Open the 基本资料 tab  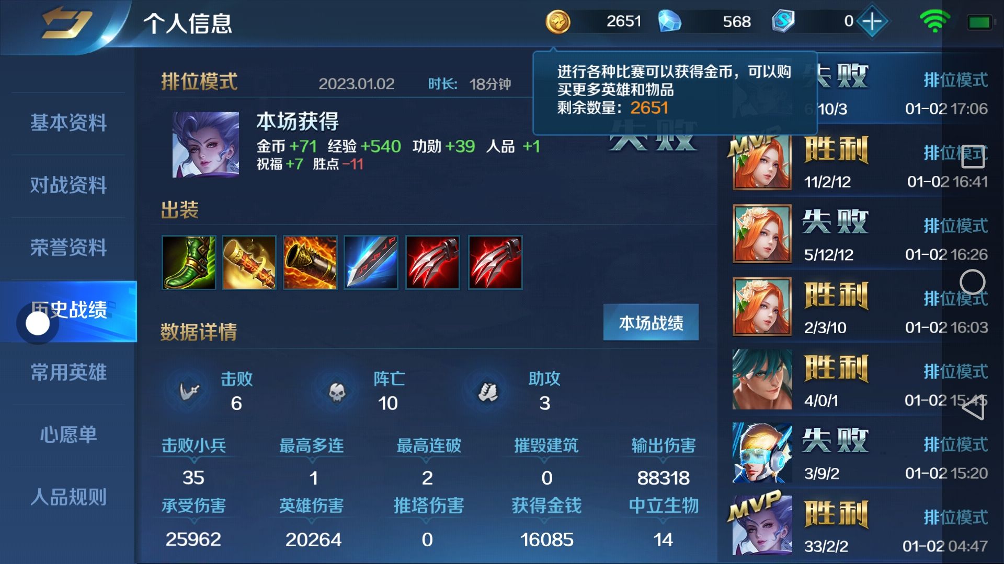pos(69,123)
